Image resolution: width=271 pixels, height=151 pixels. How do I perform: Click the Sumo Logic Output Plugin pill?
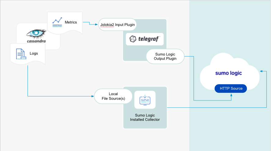(165, 56)
